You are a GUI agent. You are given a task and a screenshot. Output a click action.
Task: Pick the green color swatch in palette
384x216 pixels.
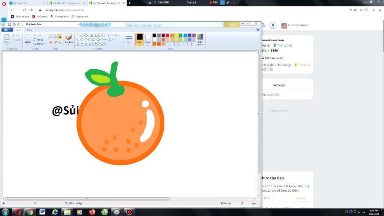click(x=181, y=35)
